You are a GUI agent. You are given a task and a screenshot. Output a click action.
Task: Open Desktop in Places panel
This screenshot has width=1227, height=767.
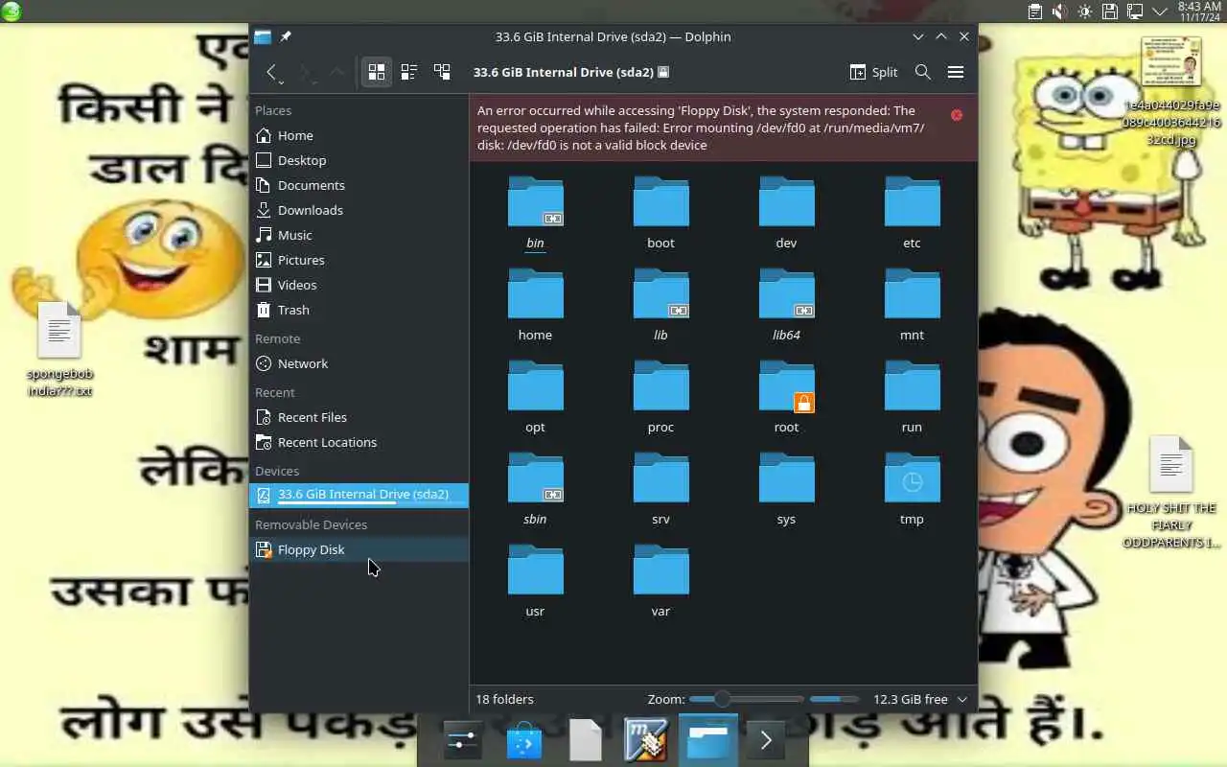tap(359, 160)
